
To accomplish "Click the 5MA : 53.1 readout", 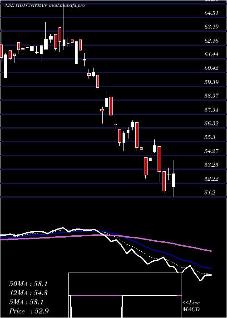I will click(26, 302).
